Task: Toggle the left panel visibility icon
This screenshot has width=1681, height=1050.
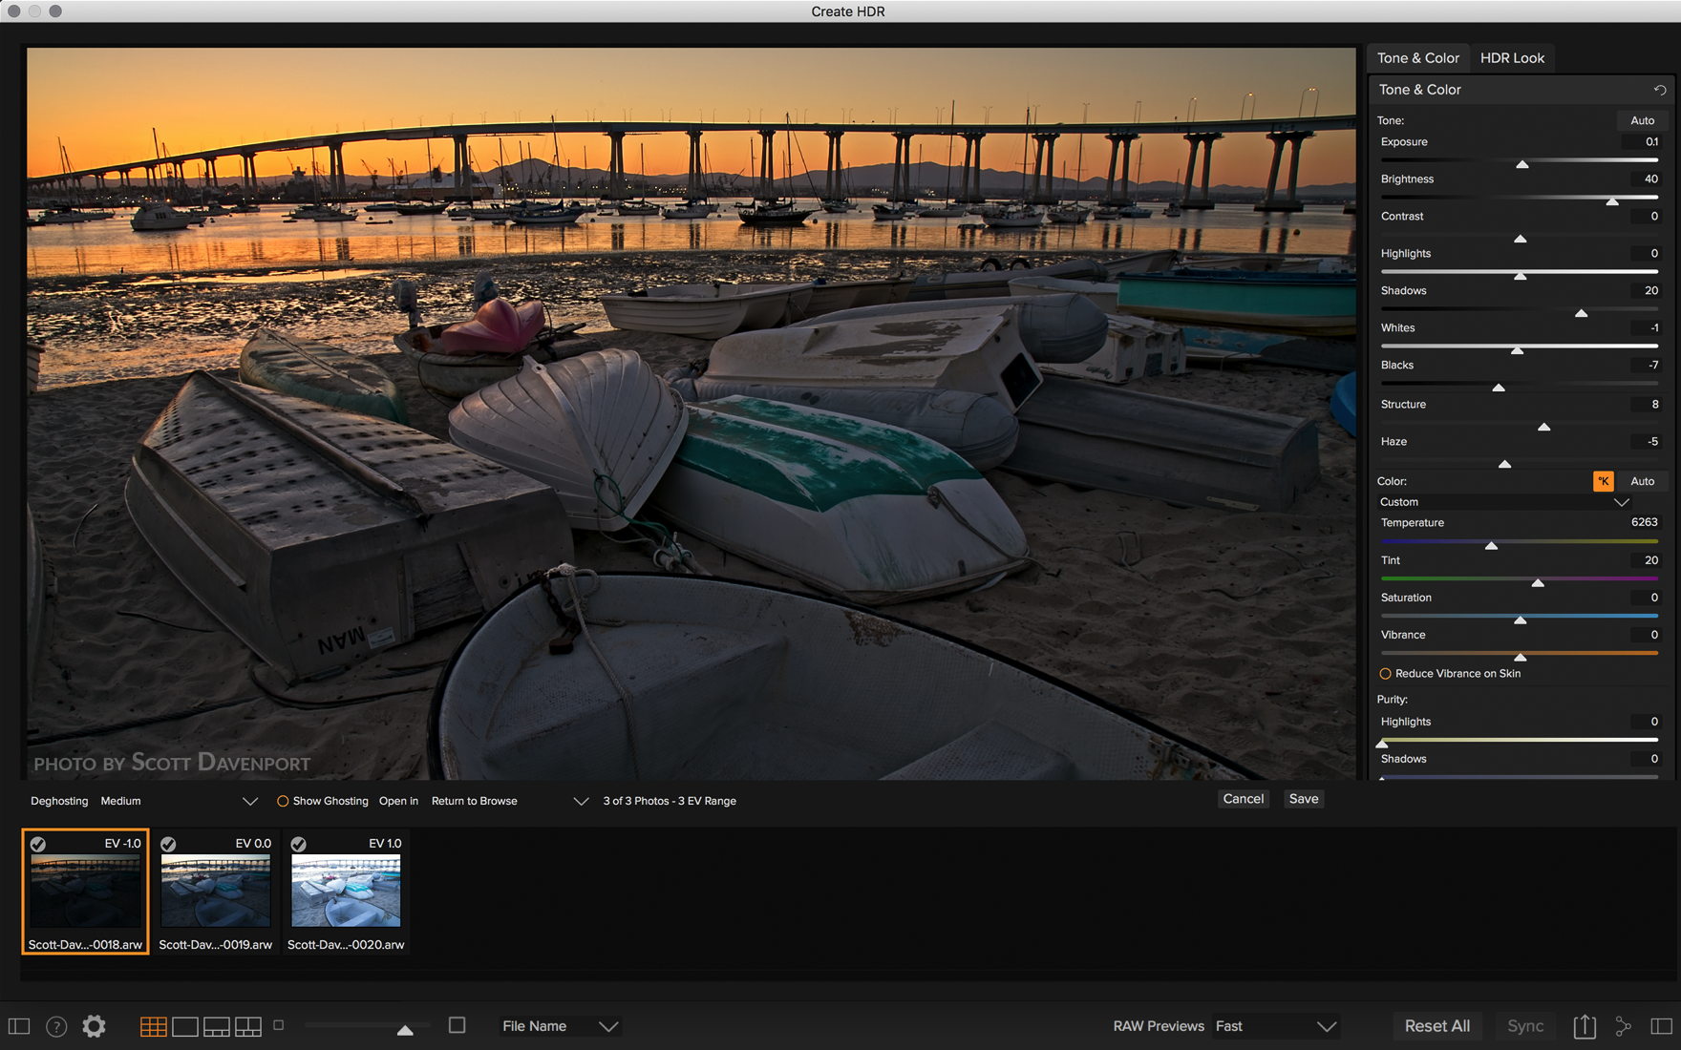Action: (x=19, y=1026)
